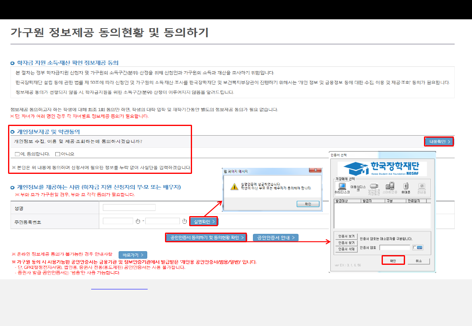The height and width of the screenshot is (326, 472).
Task: Click 인증서 선택 dialog title
Action: (338, 155)
